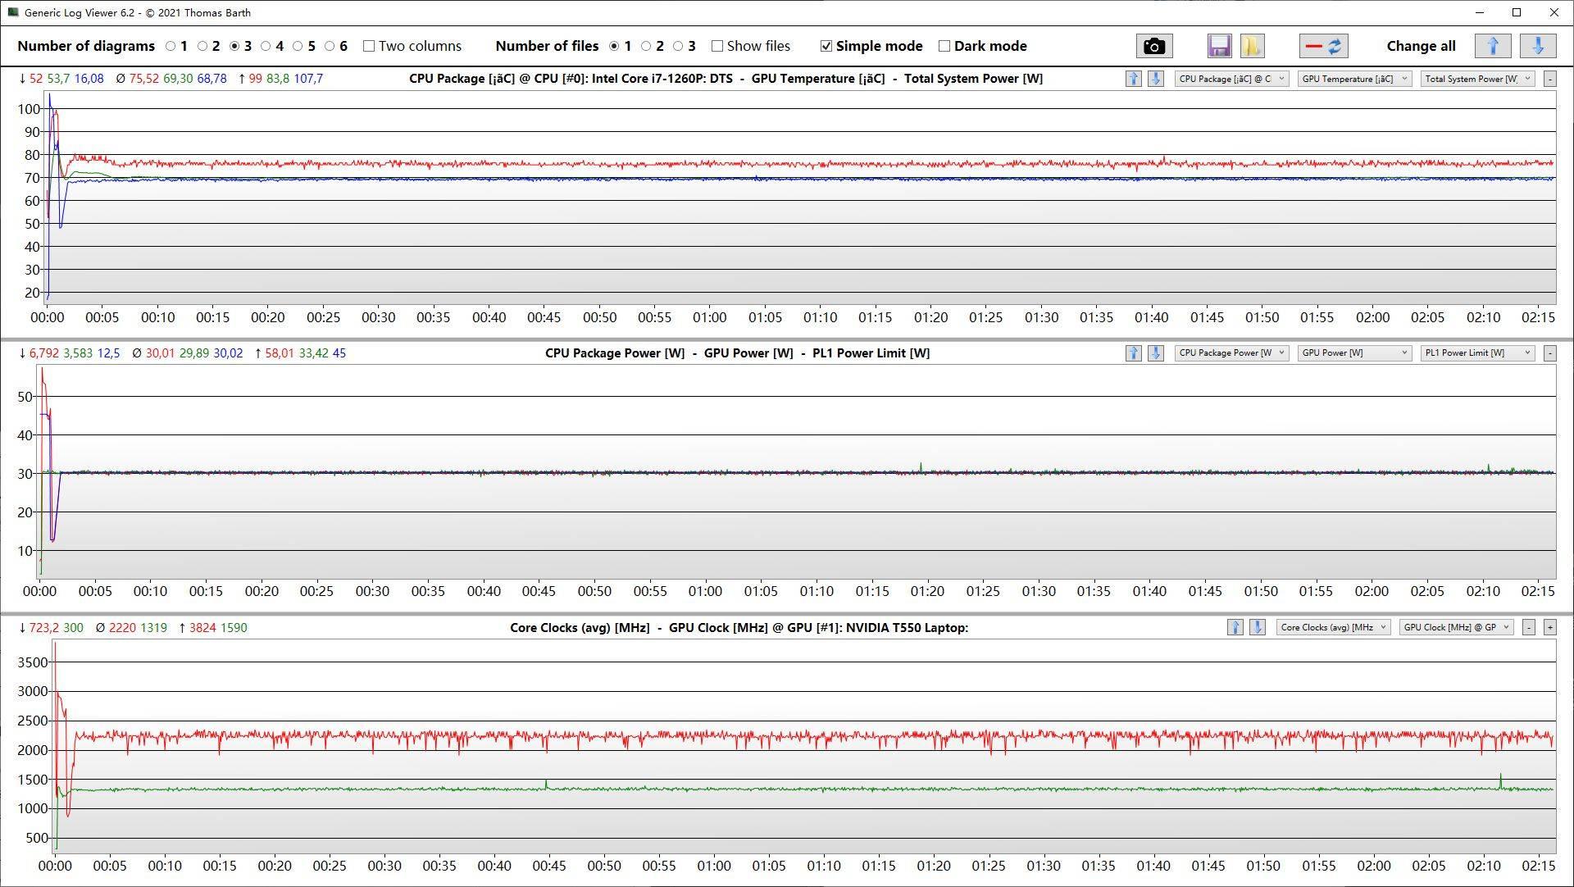The height and width of the screenshot is (887, 1574).
Task: Click the red line refresh icon
Action: [1323, 46]
